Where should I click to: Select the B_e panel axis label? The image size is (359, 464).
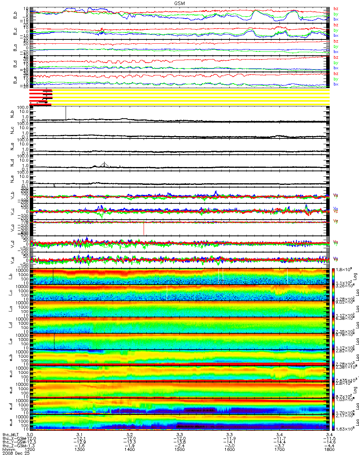tap(15, 80)
